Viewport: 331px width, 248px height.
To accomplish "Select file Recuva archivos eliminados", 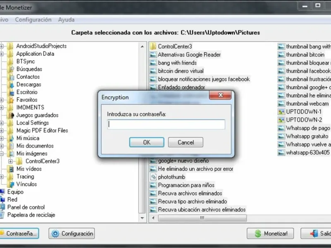I will [190, 193].
